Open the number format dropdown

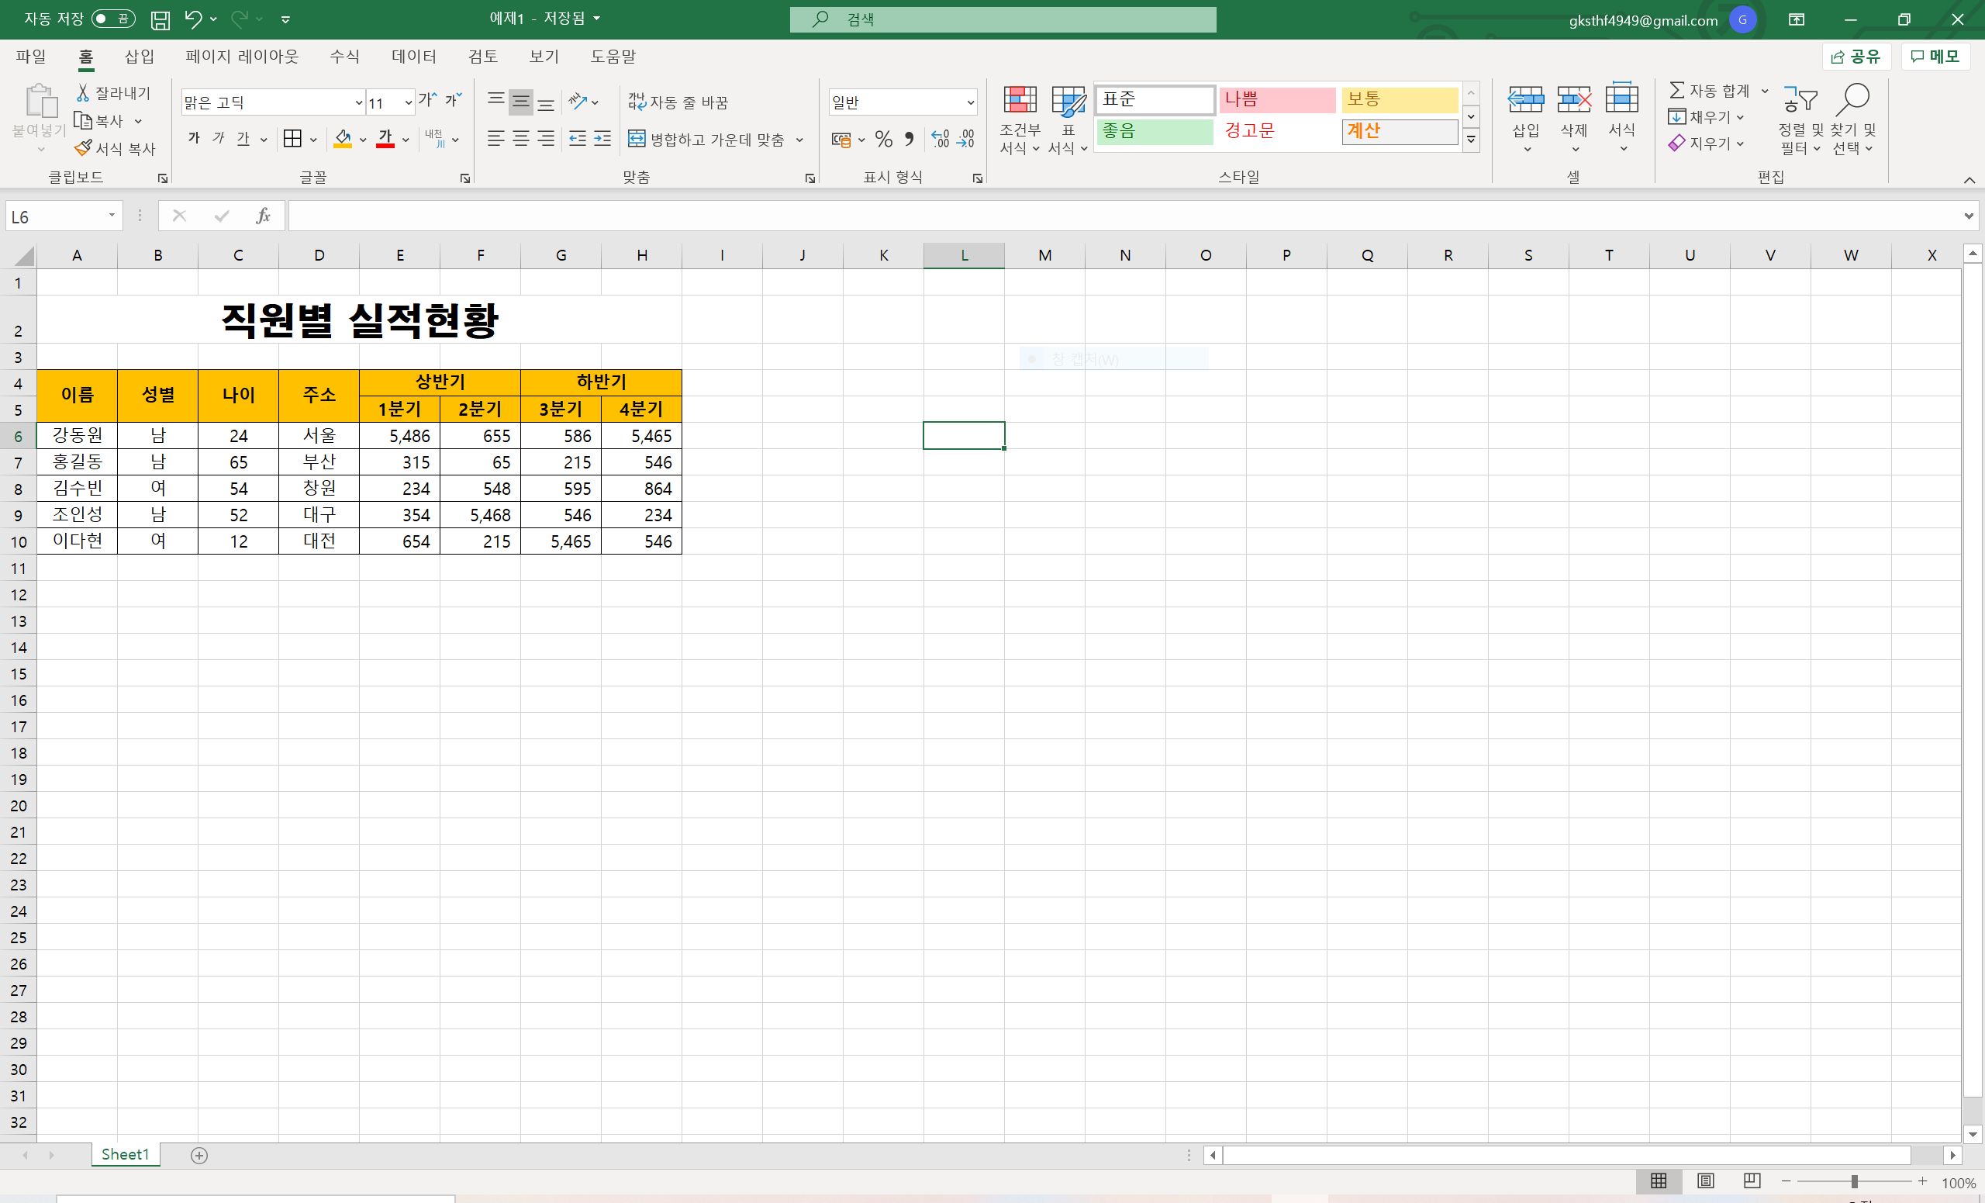point(970,103)
